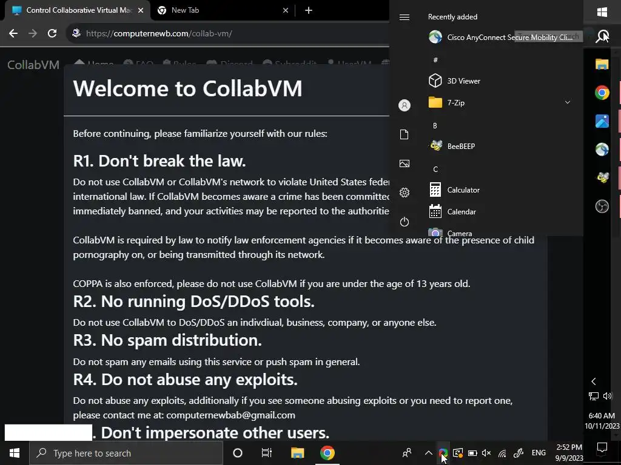621x465 pixels.
Task: Open OBS Studio on VM's vertical taskbar
Action: [x=602, y=206]
